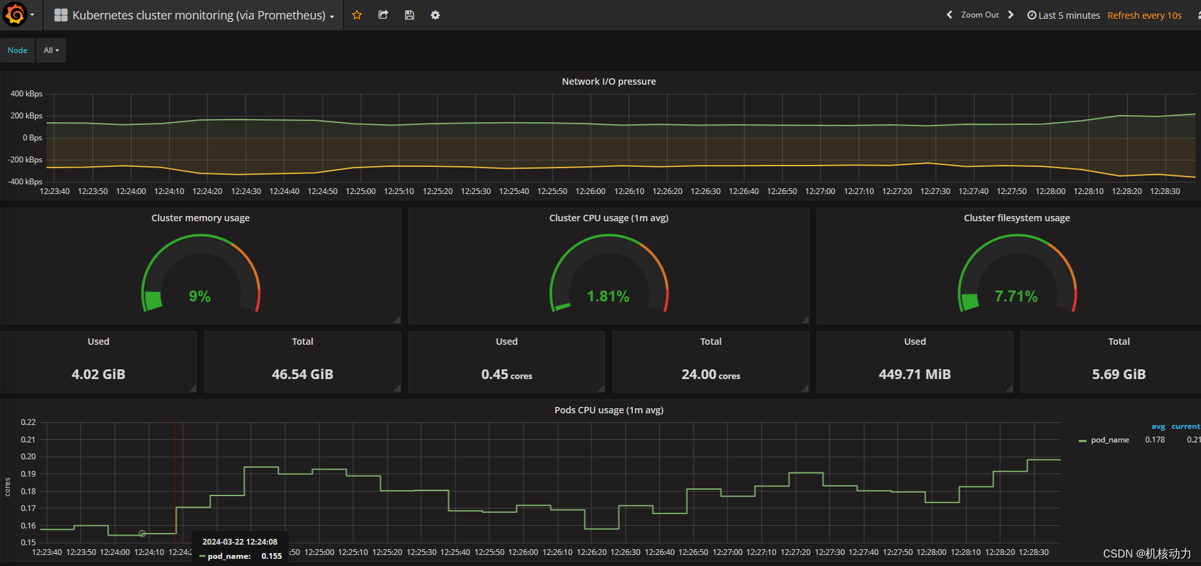Open Cluster CPU usage (1m avg) panel title
Image resolution: width=1201 pixels, height=566 pixels.
point(609,218)
